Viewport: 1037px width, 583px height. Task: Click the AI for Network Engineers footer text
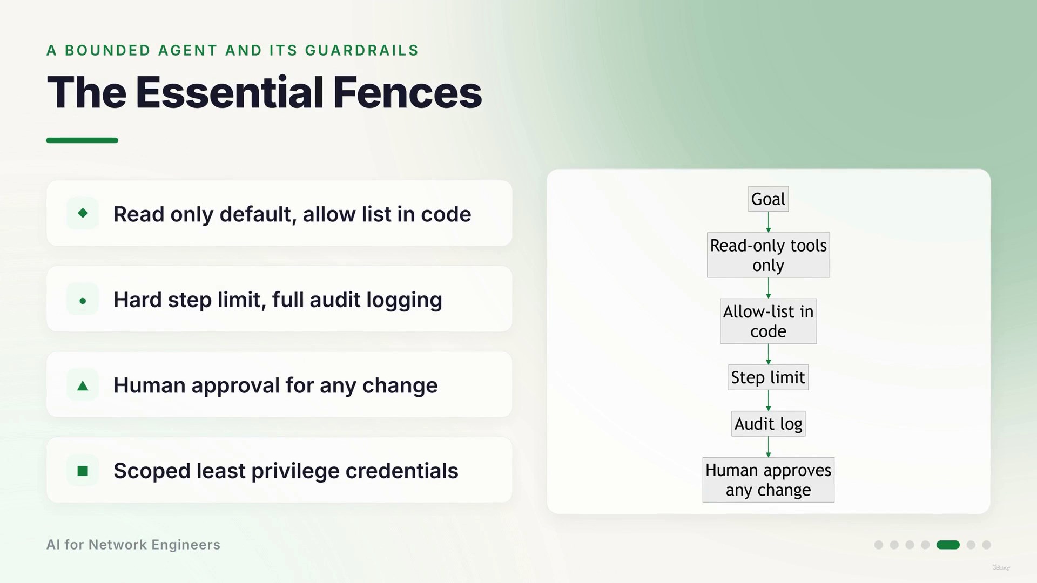click(x=133, y=545)
